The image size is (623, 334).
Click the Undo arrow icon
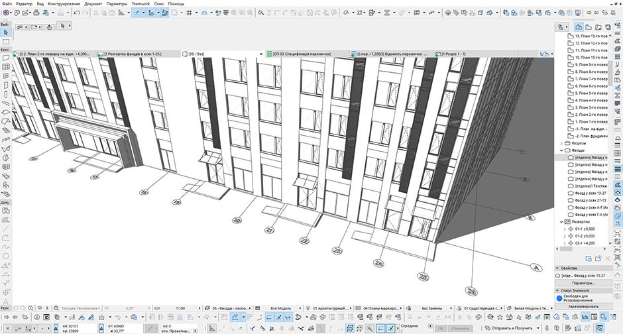(x=77, y=13)
